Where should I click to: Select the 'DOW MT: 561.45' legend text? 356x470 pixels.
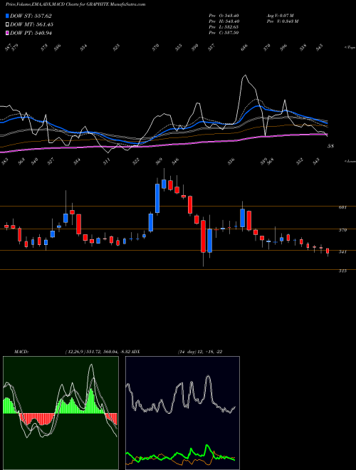click(x=32, y=24)
